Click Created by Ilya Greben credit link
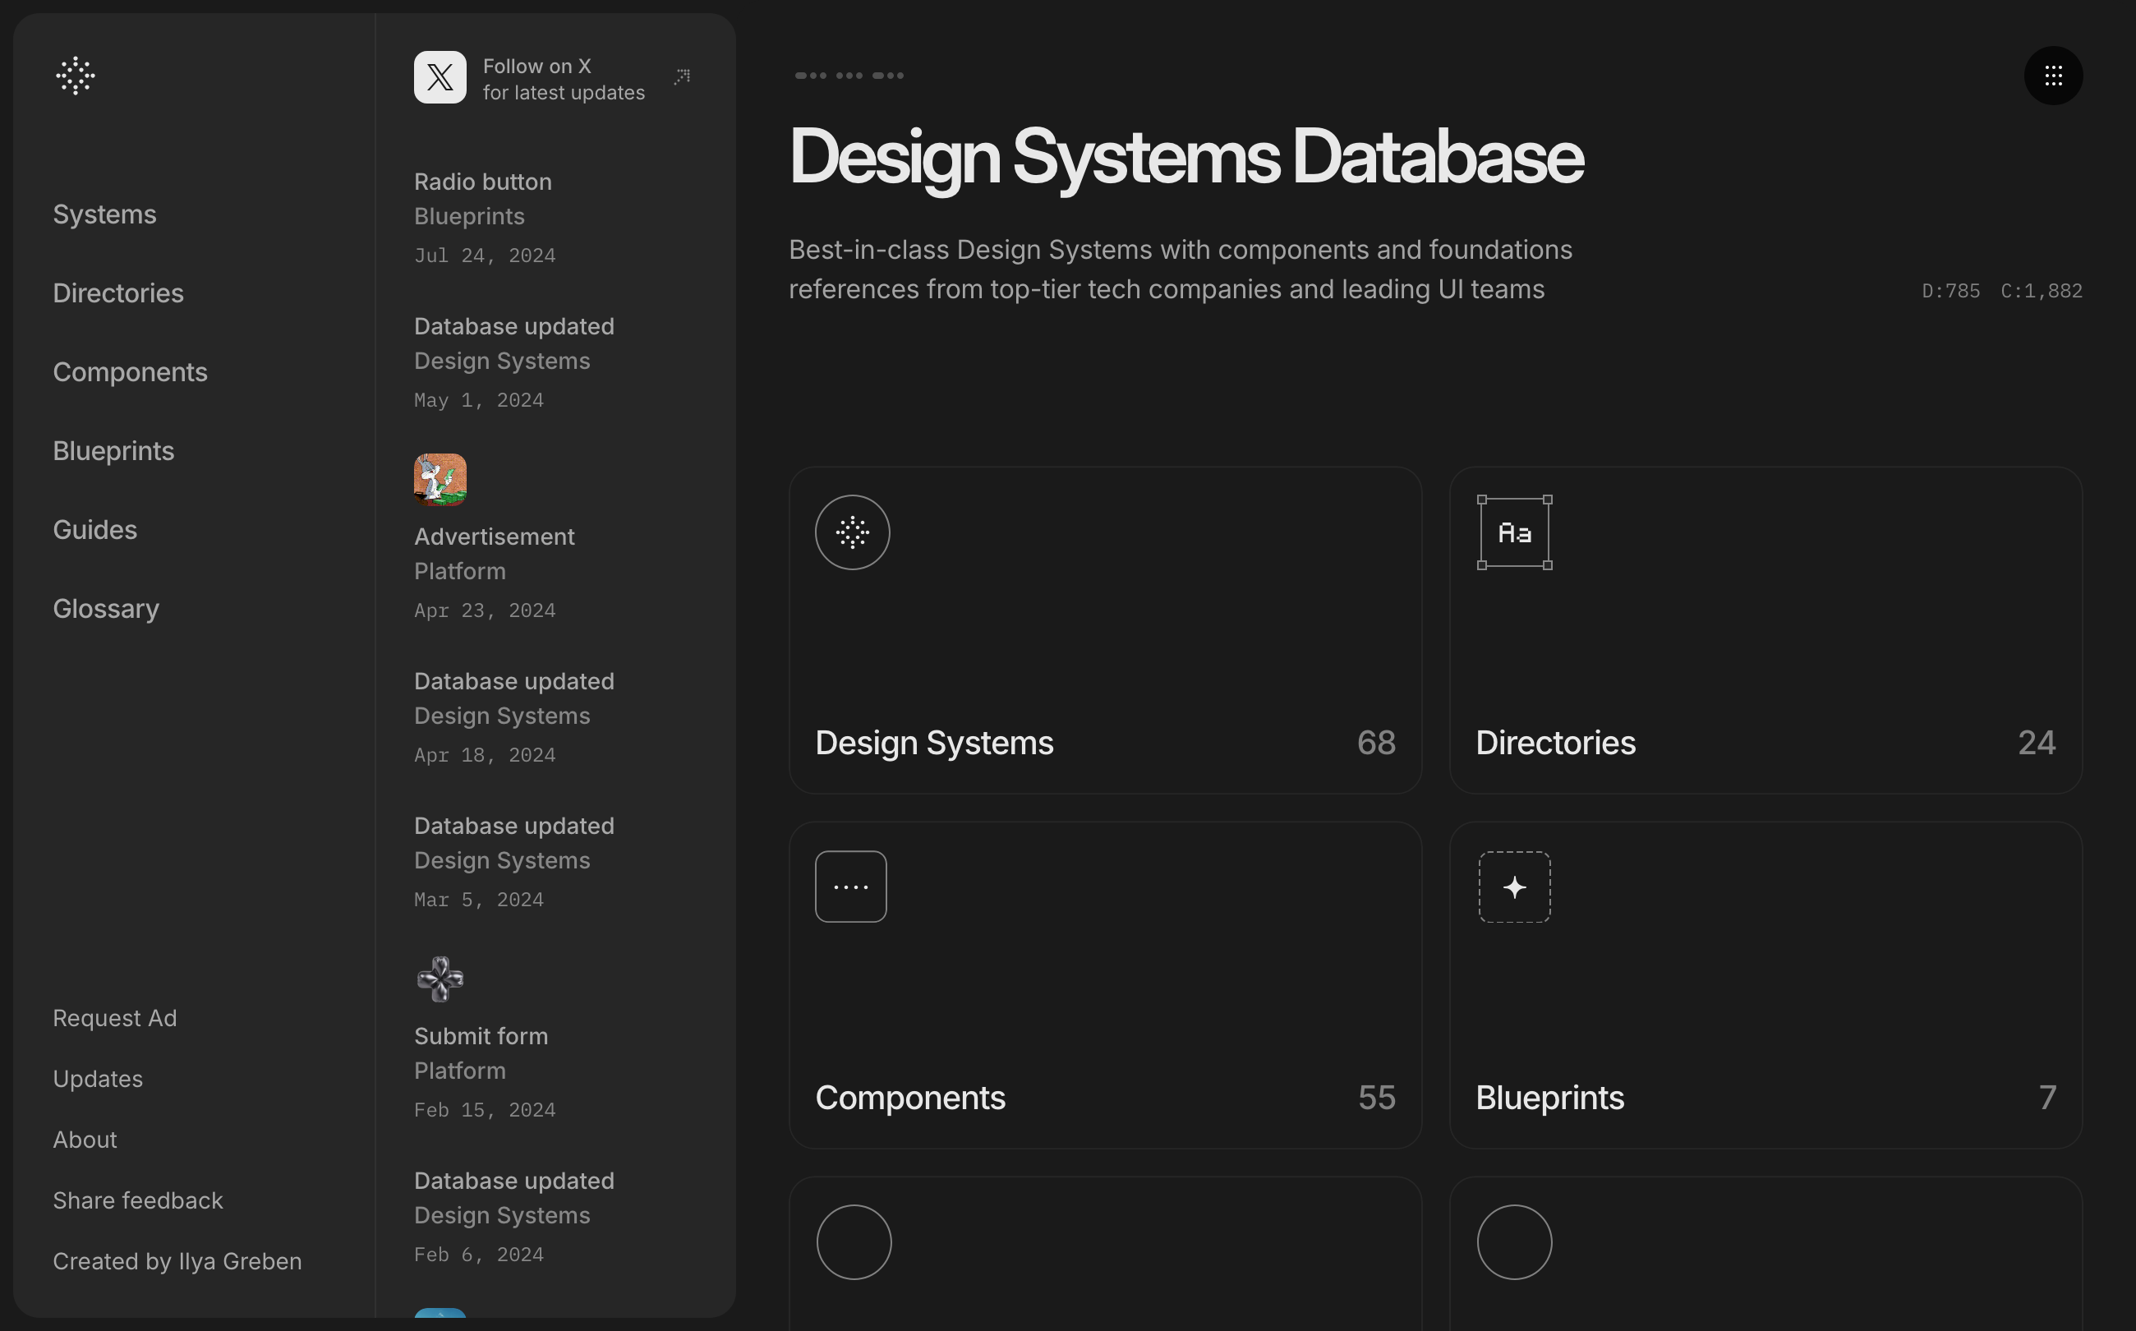The width and height of the screenshot is (2136, 1331). (x=177, y=1260)
